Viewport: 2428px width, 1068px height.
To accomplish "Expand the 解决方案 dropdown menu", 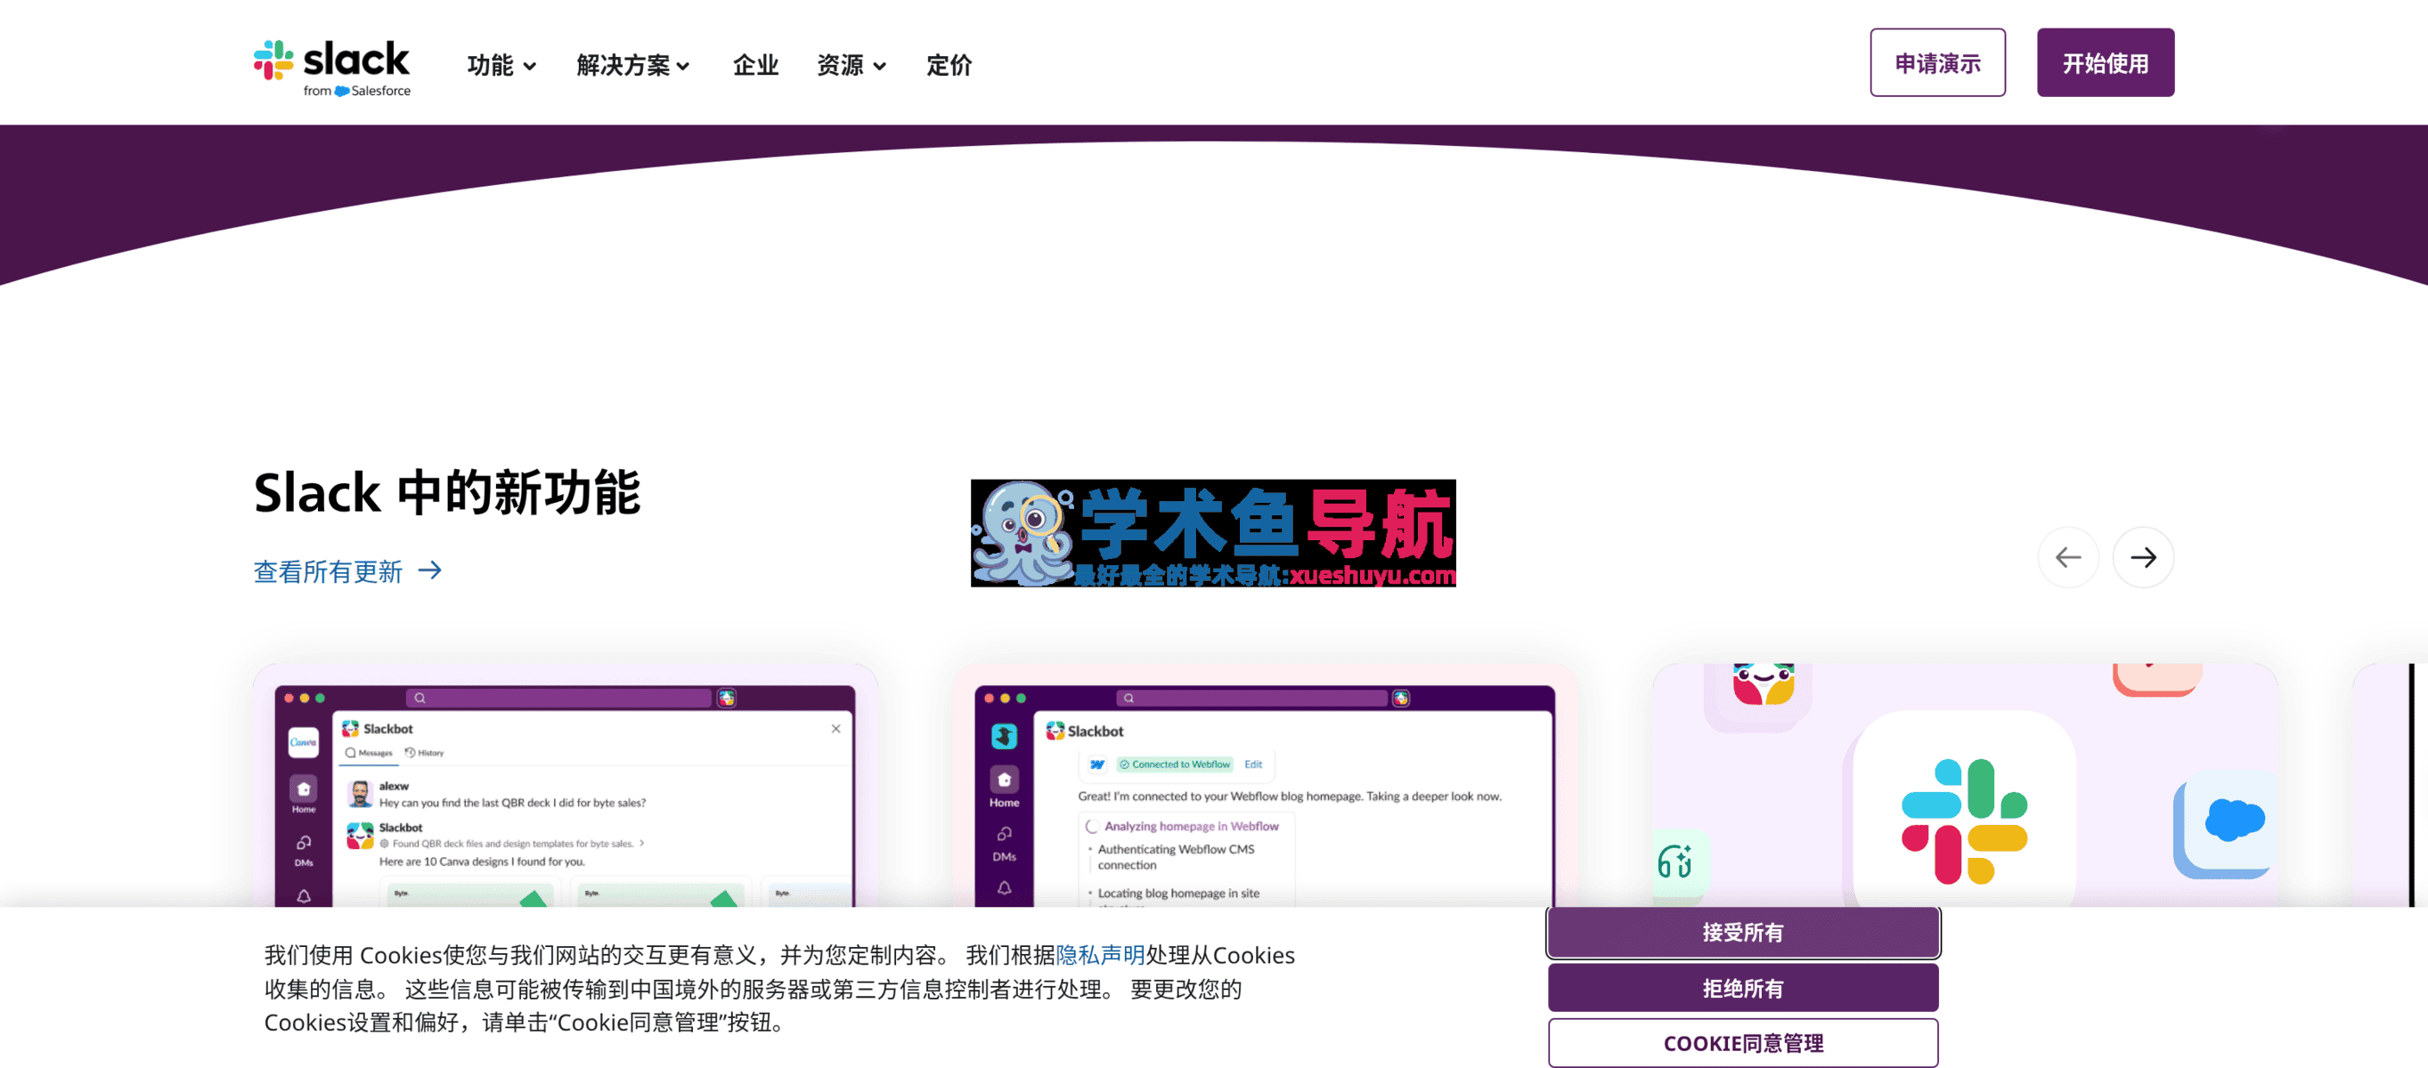I will point(633,65).
